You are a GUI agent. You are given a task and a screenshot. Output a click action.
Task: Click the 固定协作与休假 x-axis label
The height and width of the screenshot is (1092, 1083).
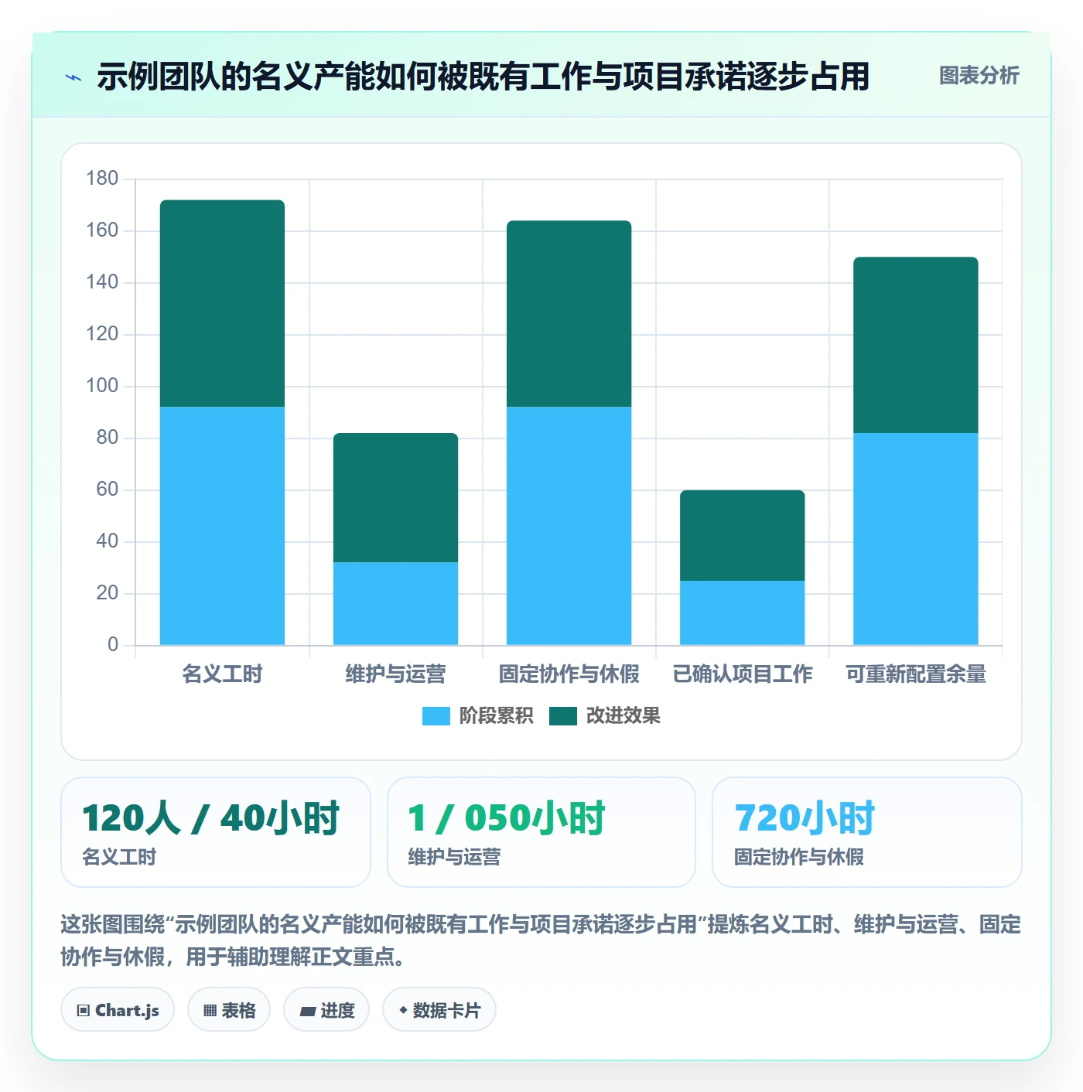(569, 674)
